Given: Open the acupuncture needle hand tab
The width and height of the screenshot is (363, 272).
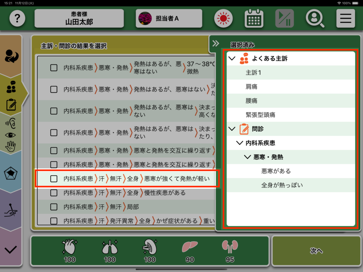Looking at the screenshot, I should (11, 210).
